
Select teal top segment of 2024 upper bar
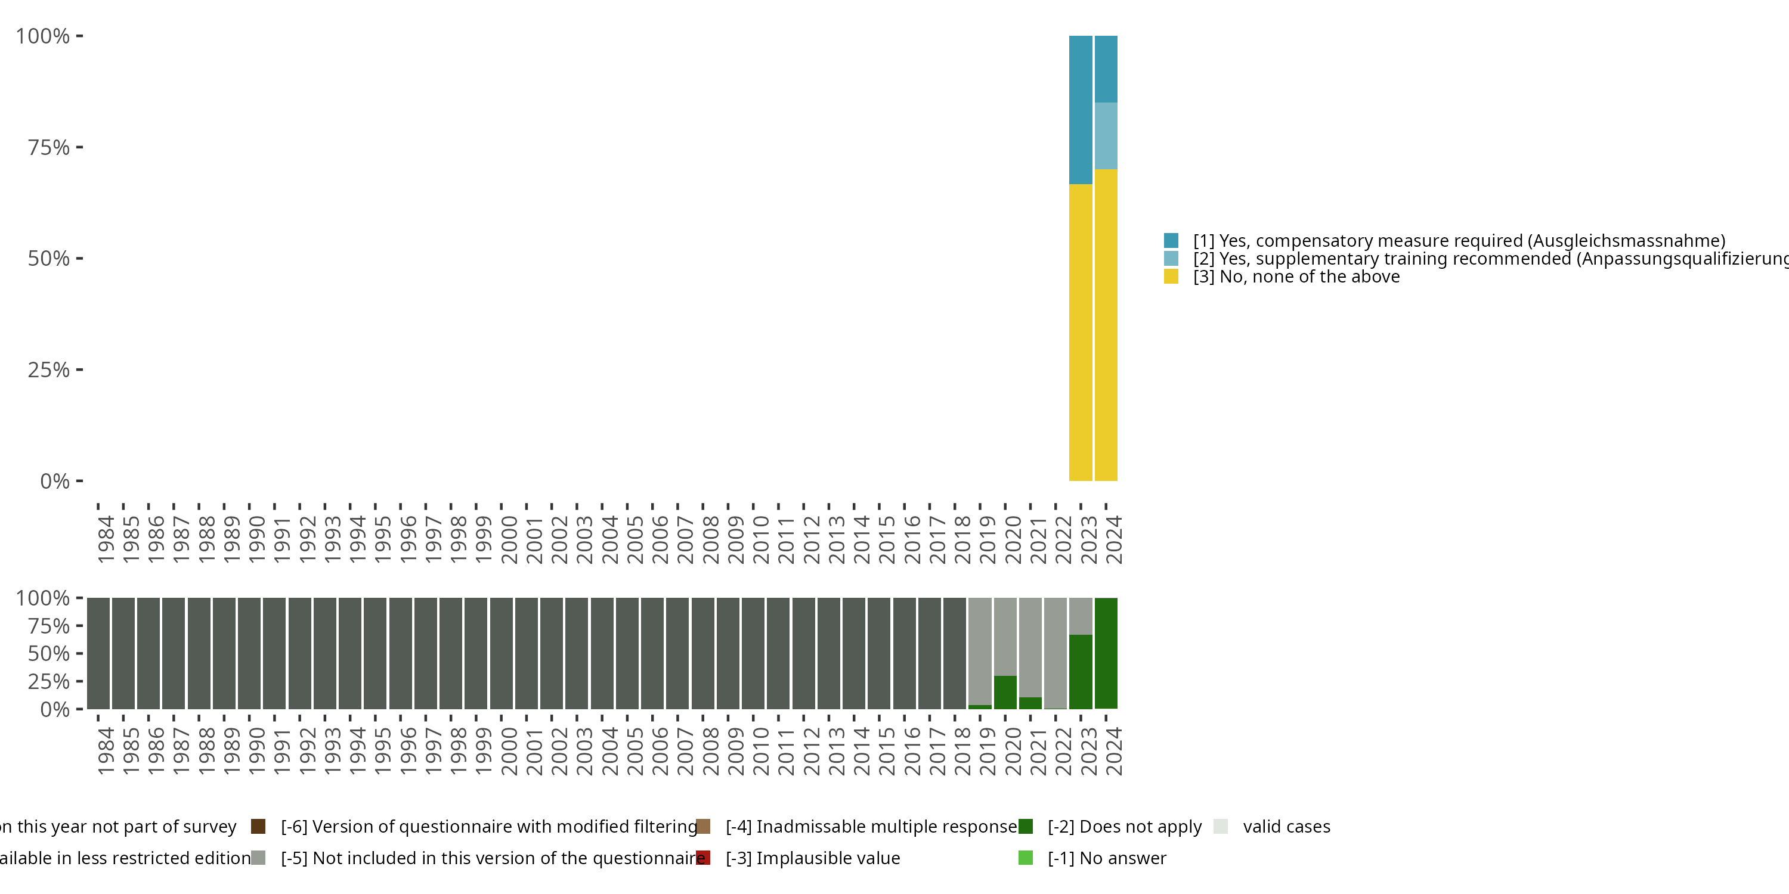1106,69
